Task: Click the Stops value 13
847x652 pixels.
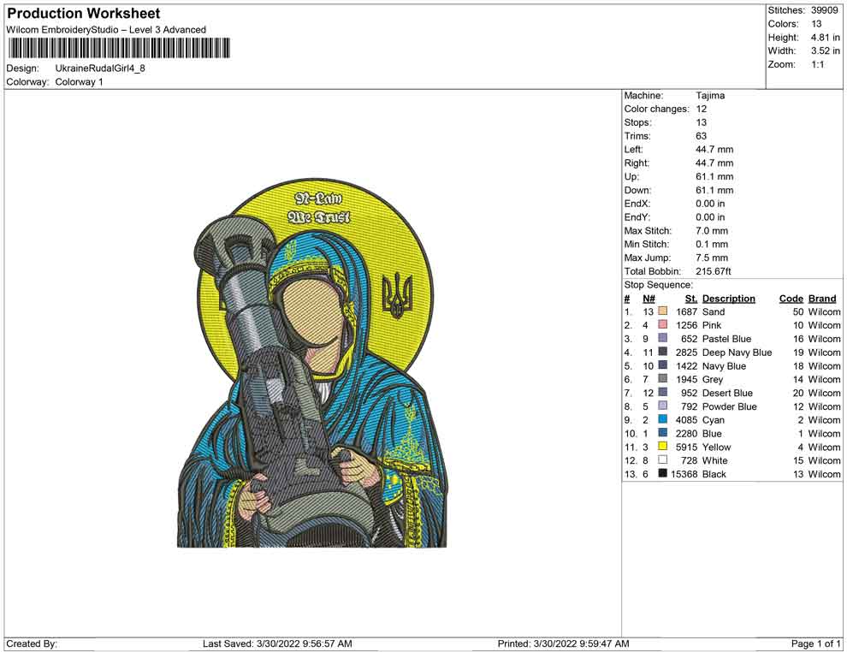Action: (702, 122)
